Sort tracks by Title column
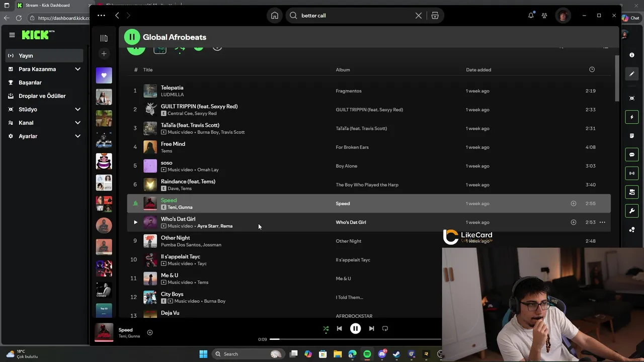 point(148,70)
